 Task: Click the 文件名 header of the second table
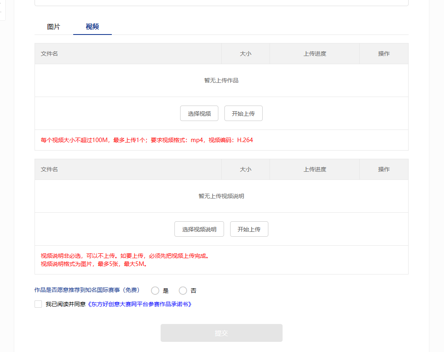[x=49, y=169]
